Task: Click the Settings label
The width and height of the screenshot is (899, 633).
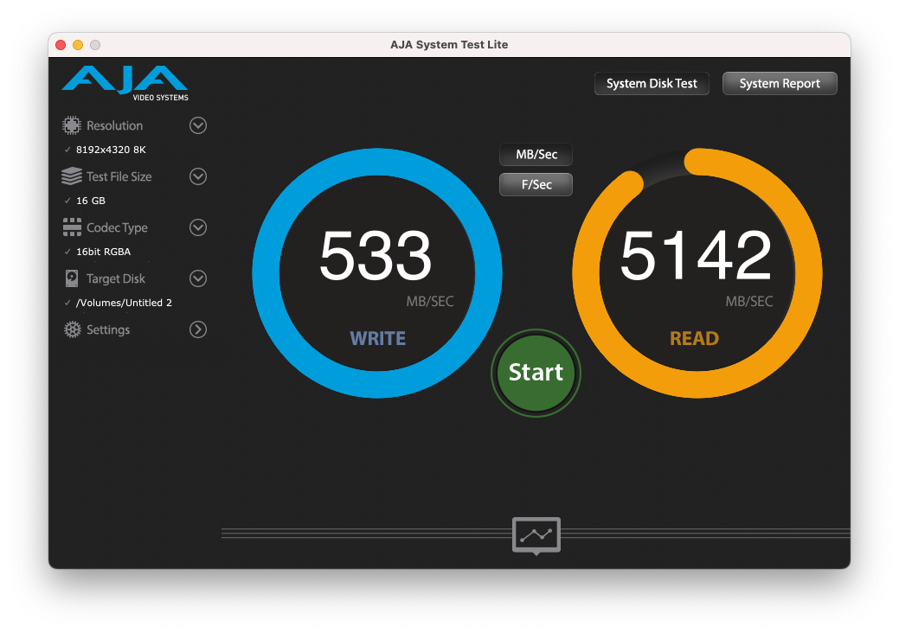Action: 108,329
